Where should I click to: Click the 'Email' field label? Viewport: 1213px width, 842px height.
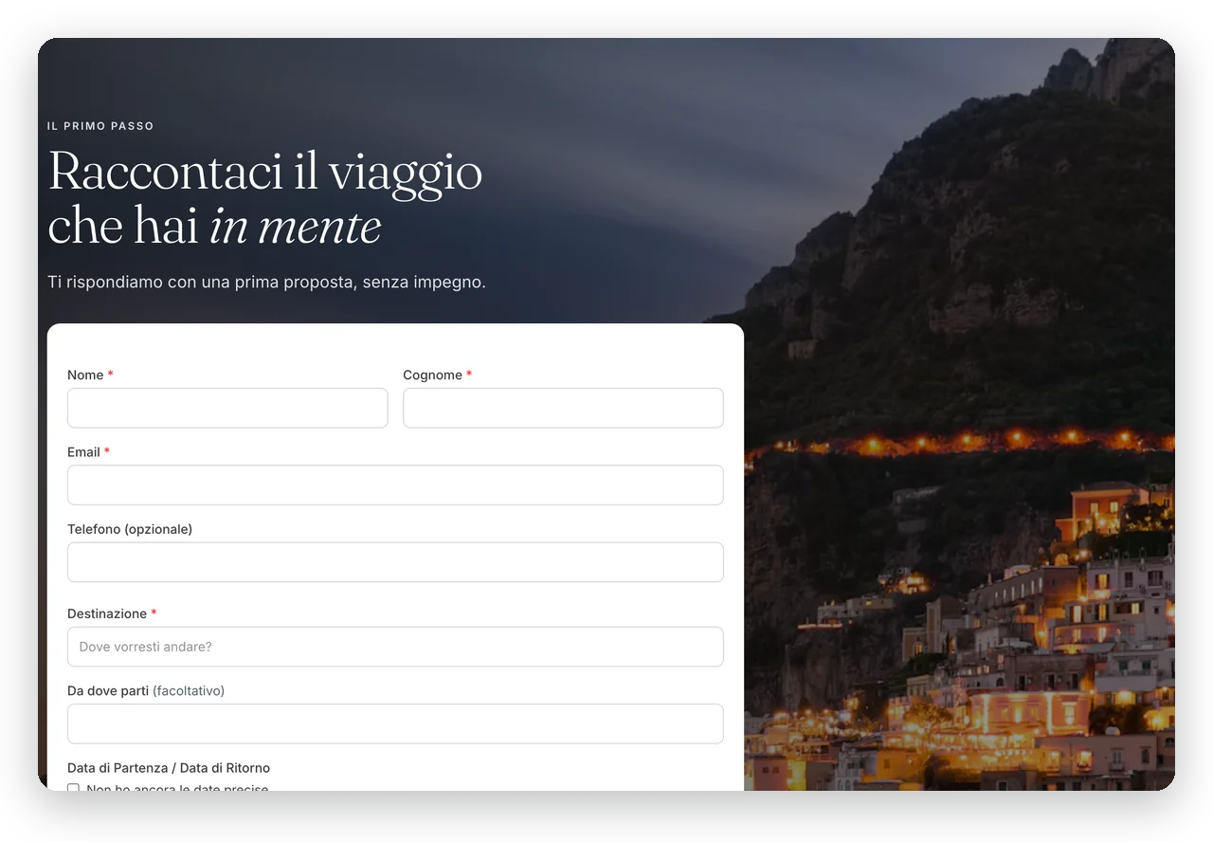(x=83, y=452)
